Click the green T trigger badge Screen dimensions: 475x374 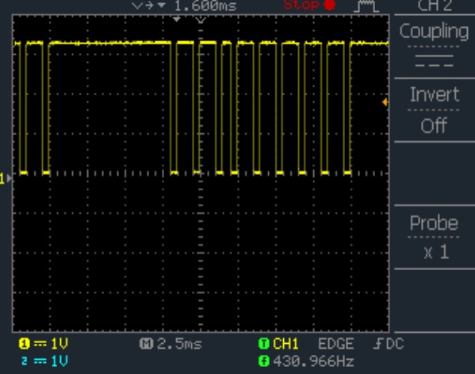coord(264,344)
